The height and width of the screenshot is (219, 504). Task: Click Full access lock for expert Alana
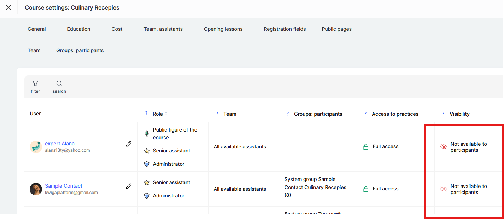[366, 147]
